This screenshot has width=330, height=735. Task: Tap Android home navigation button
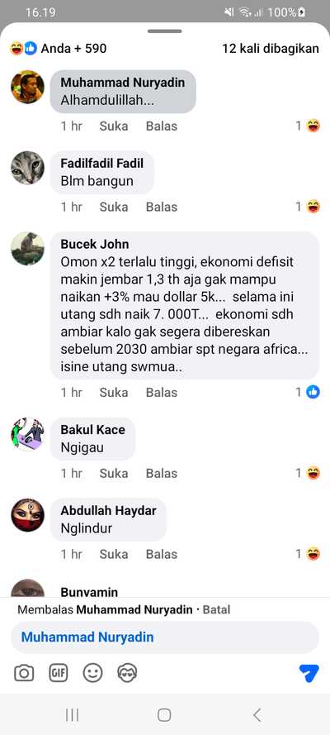pyautogui.click(x=164, y=715)
